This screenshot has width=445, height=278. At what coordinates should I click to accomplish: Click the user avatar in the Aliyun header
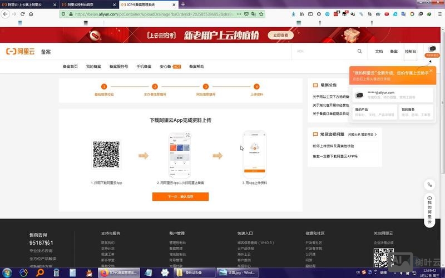pyautogui.click(x=432, y=49)
